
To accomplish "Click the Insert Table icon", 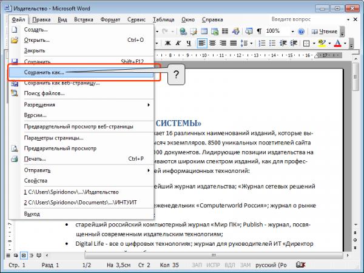I will coord(204,32).
